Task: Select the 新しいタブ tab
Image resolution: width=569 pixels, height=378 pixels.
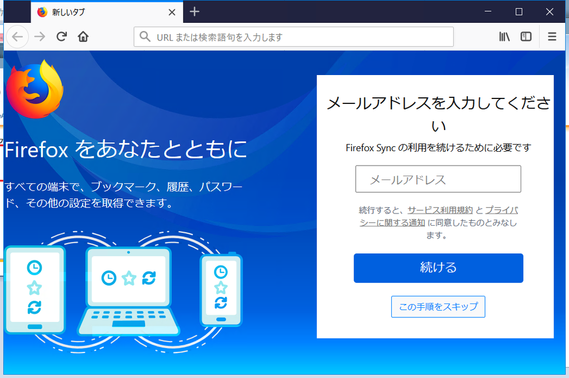Action: pyautogui.click(x=107, y=12)
